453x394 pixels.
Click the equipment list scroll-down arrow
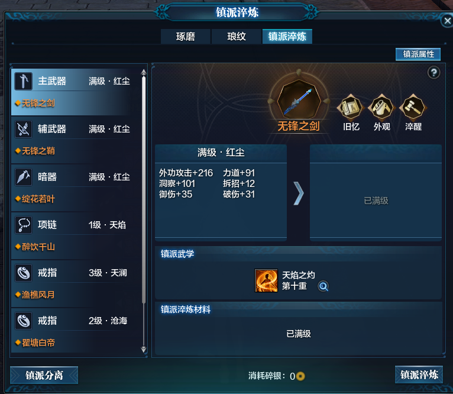(x=144, y=350)
